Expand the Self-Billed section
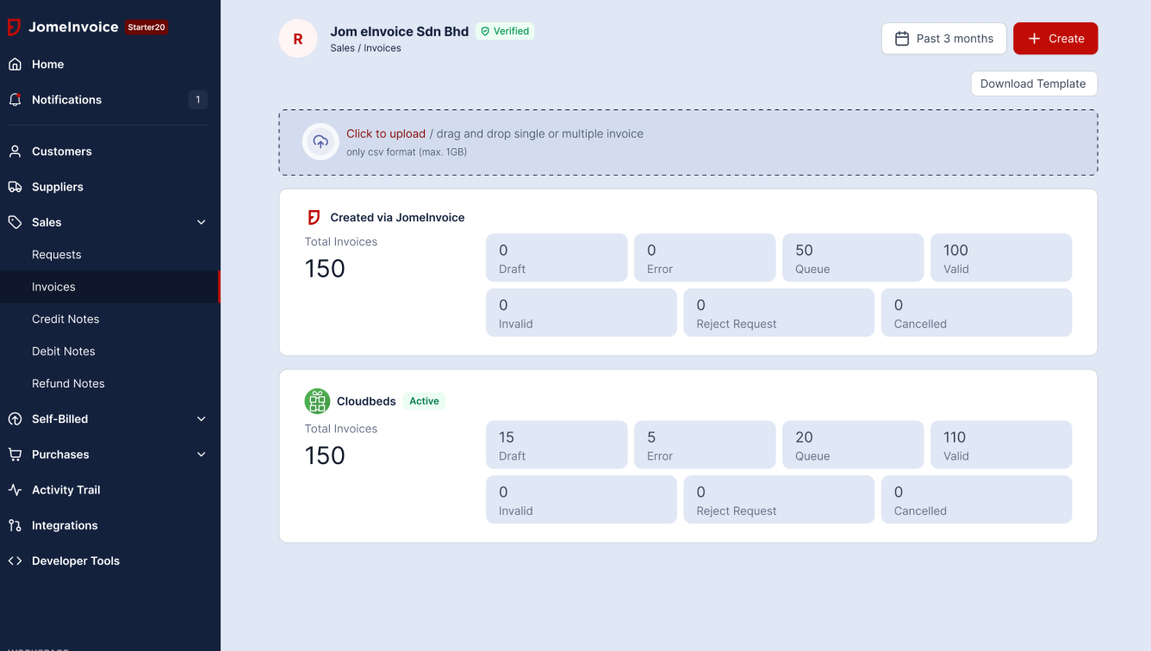Image resolution: width=1151 pixels, height=651 pixels. [201, 418]
